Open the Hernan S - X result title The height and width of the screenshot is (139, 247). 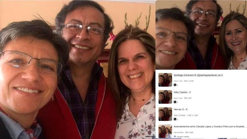[x=180, y=109]
